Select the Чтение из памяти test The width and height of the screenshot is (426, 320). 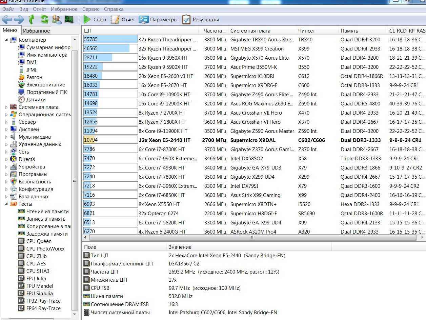click(x=47, y=212)
